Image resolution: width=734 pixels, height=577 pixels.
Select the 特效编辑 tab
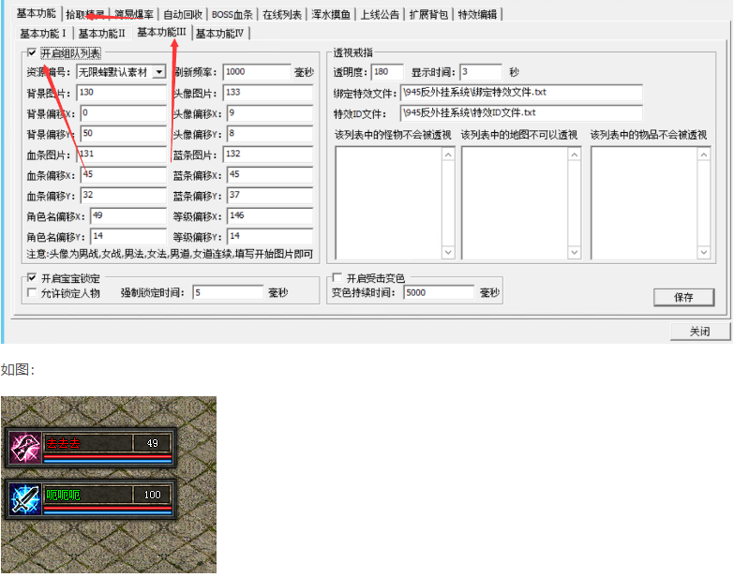(x=477, y=14)
